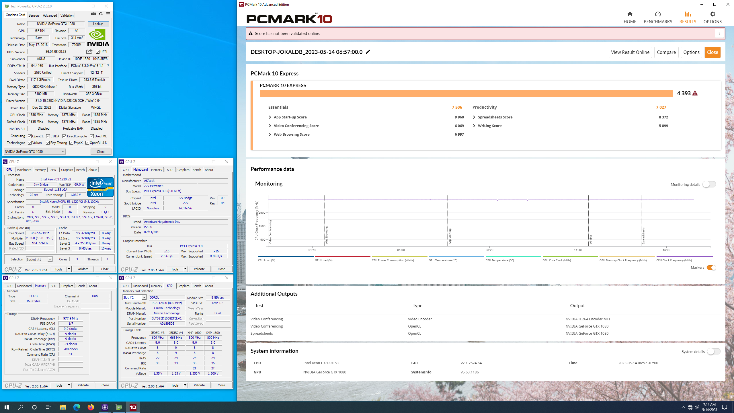
Task: Launch Firefox from taskbar
Action: [91, 407]
